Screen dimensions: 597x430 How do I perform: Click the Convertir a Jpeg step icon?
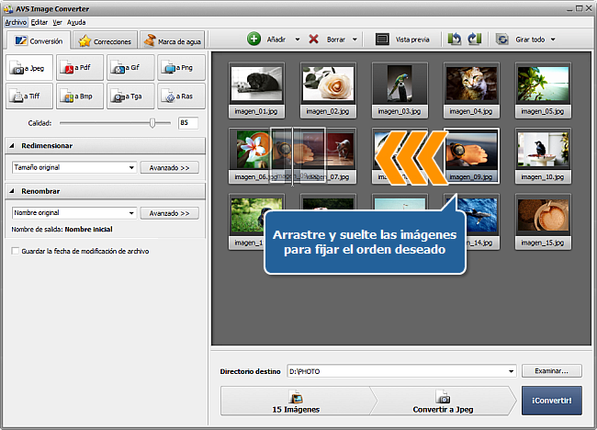(x=443, y=397)
